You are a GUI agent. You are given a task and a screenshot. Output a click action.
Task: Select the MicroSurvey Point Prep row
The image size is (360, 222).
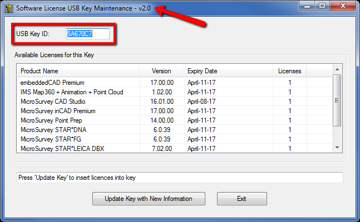175,120
